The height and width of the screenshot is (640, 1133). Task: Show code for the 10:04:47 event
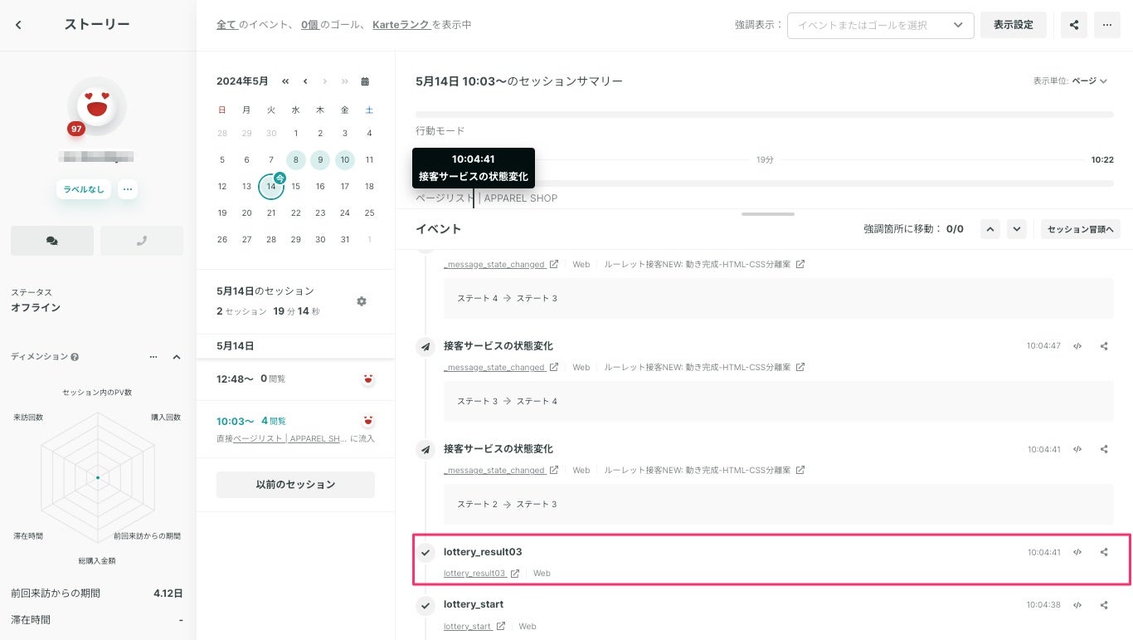1077,346
